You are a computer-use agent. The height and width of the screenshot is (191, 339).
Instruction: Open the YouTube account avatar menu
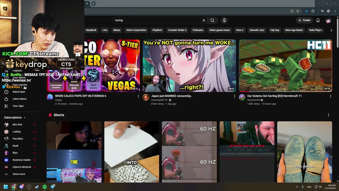(x=328, y=20)
